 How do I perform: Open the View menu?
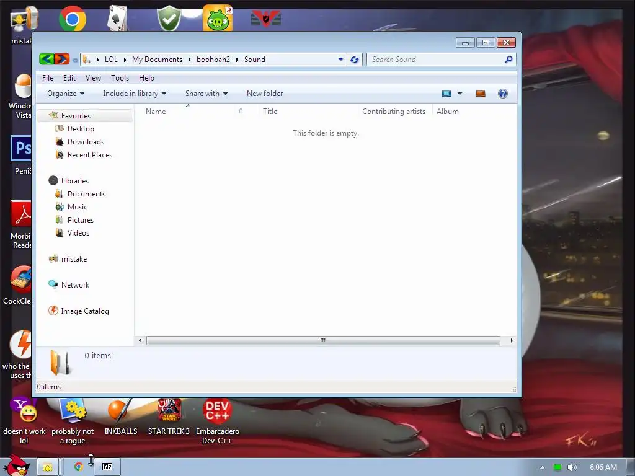point(93,77)
